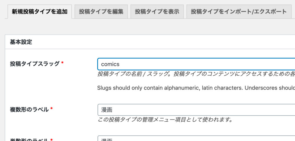Click the 複数形のラベル input with 漫画
This screenshot has width=295, height=141.
(195, 110)
